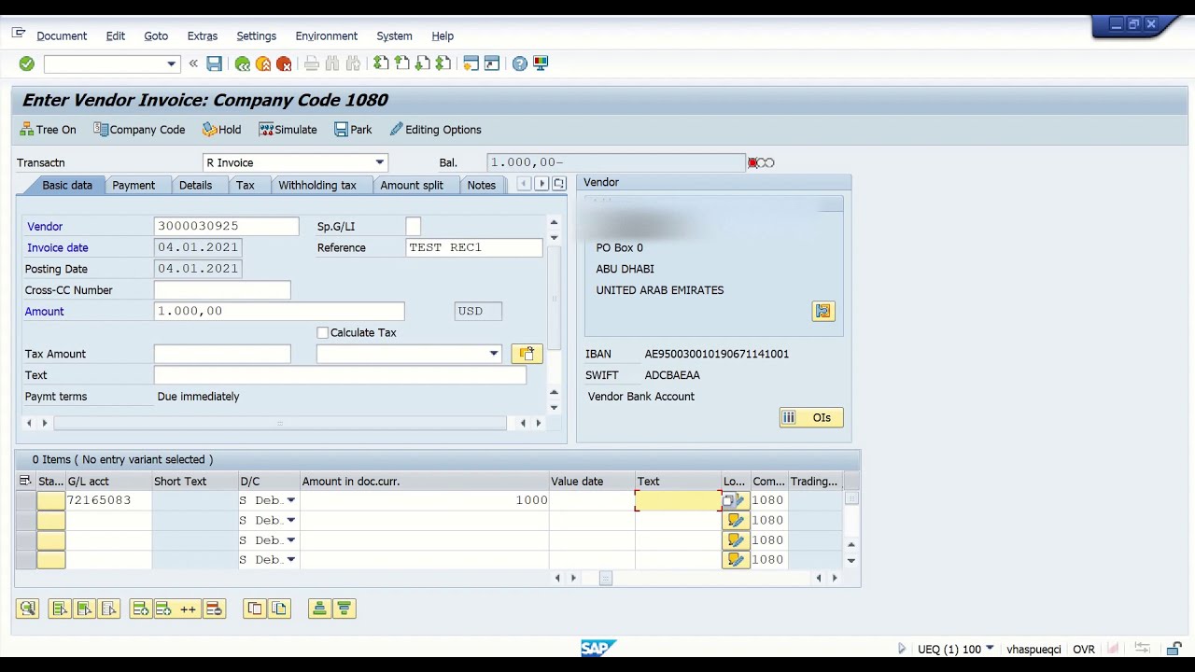Click the OIs open items button
Viewport: 1195px width, 672px height.
811,417
